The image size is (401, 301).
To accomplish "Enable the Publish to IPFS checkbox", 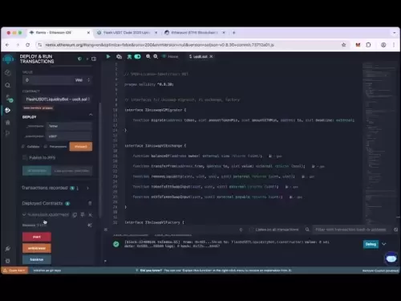I will point(25,157).
